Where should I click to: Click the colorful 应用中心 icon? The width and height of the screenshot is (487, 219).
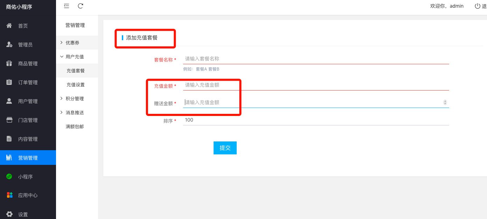click(9, 195)
